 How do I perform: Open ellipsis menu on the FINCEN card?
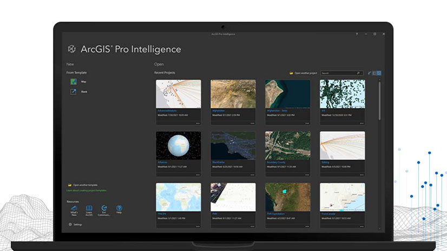pyautogui.click(x=198, y=227)
